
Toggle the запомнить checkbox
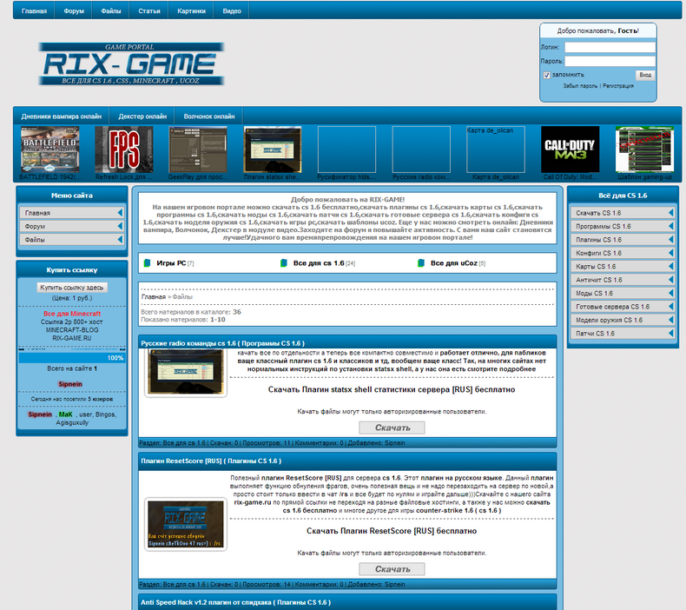pos(546,75)
